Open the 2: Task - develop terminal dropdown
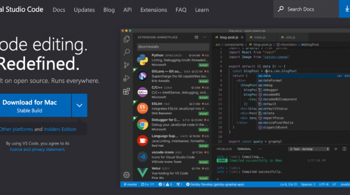 309,149
